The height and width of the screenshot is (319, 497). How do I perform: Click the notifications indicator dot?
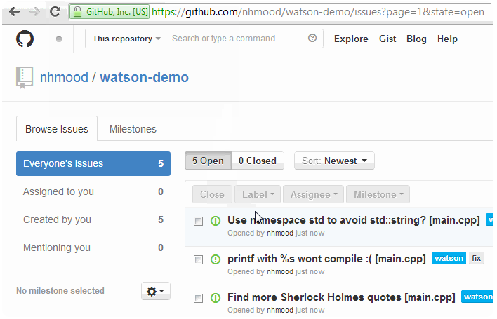[x=59, y=39]
